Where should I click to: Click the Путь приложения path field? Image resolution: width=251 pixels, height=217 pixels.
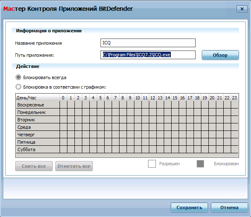148,55
